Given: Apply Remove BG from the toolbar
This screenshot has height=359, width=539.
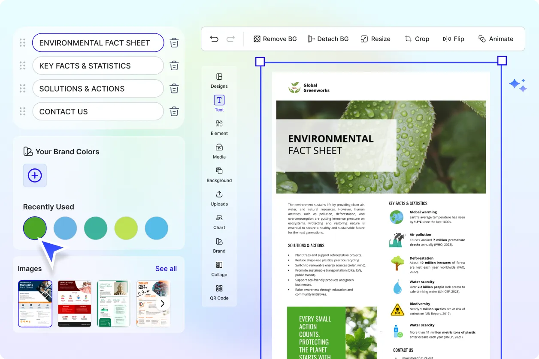Looking at the screenshot, I should 275,39.
